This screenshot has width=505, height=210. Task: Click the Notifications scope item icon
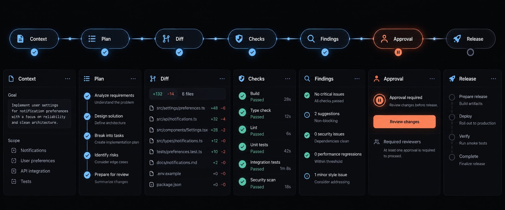(x=14, y=150)
